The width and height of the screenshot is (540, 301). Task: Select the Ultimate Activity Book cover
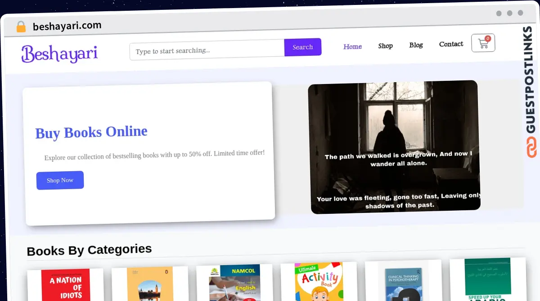coord(319,282)
